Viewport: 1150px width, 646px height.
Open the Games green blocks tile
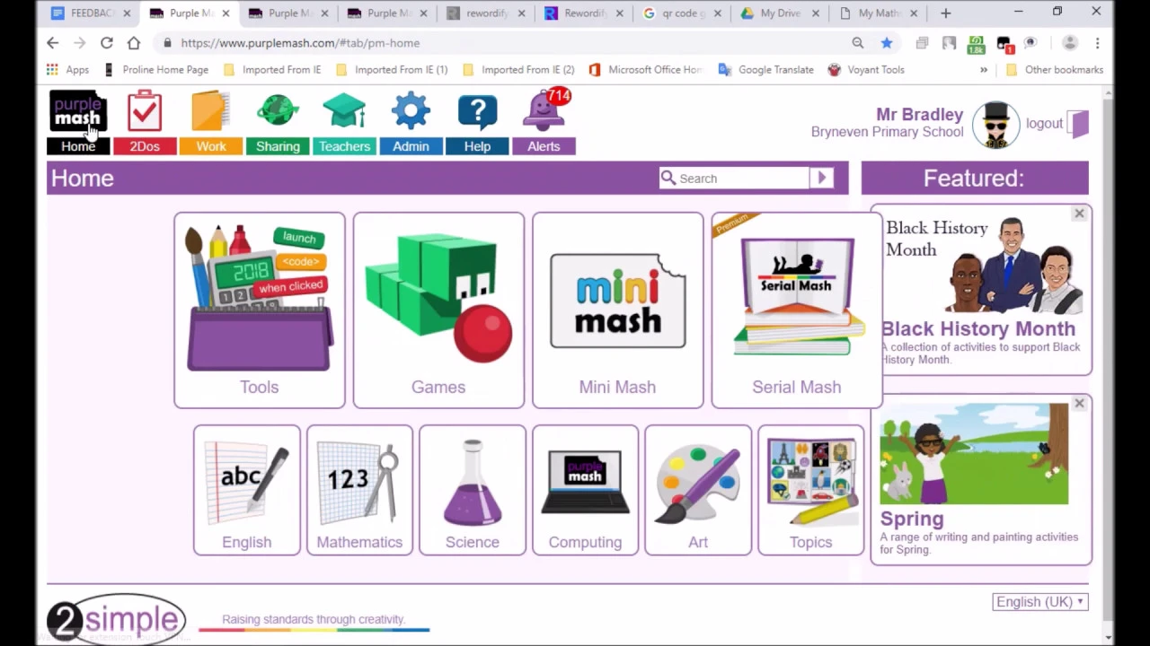tap(438, 310)
